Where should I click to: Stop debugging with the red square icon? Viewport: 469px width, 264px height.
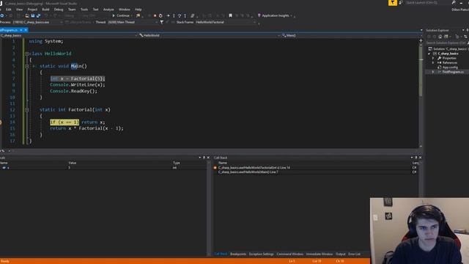click(x=155, y=15)
